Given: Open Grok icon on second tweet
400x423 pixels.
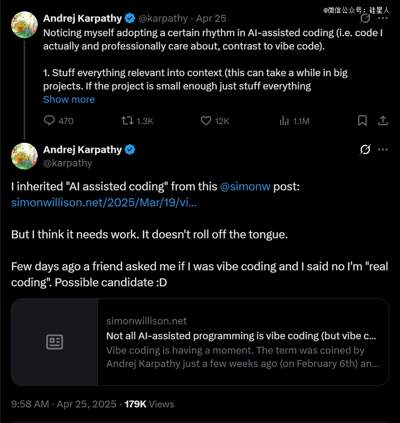Looking at the screenshot, I should click(x=365, y=149).
